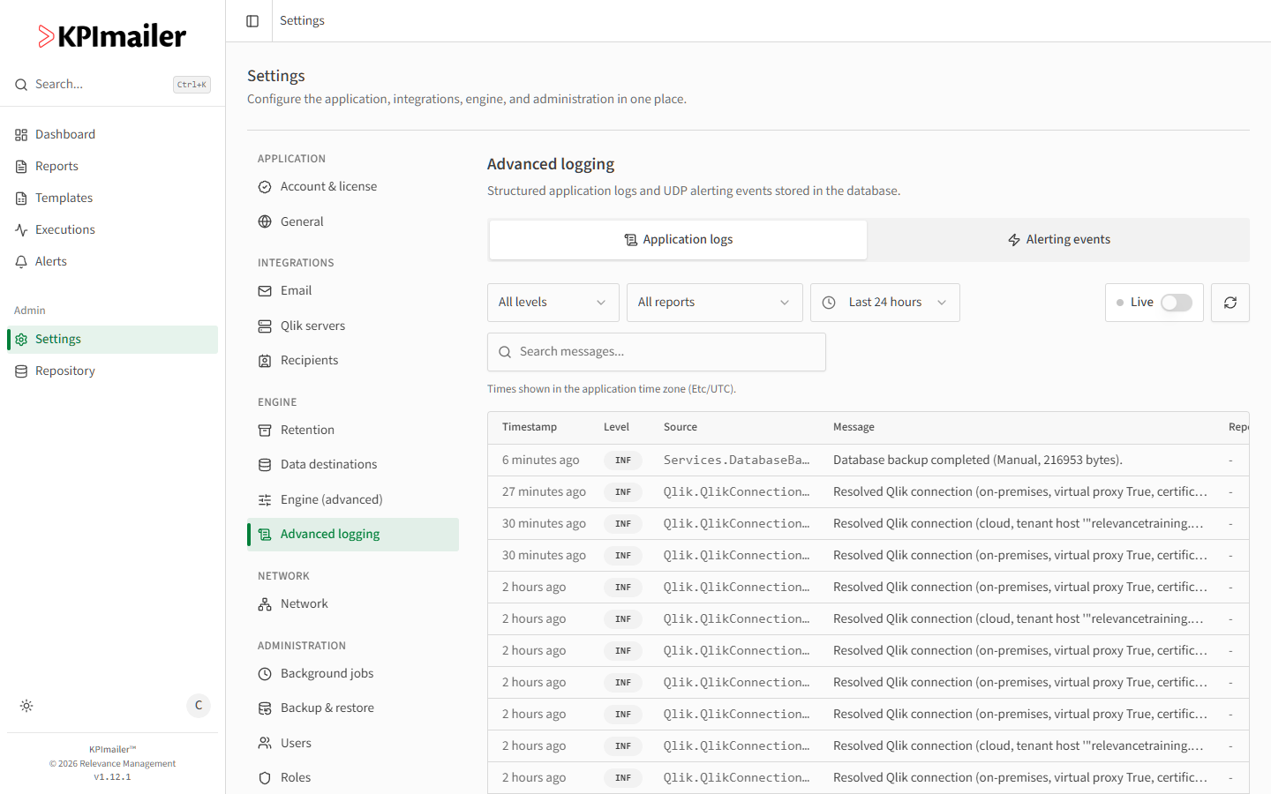Open General application settings

point(353,221)
